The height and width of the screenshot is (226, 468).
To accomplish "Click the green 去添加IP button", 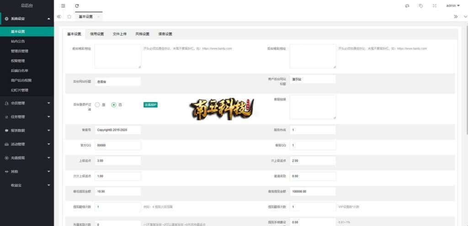I will [x=150, y=105].
